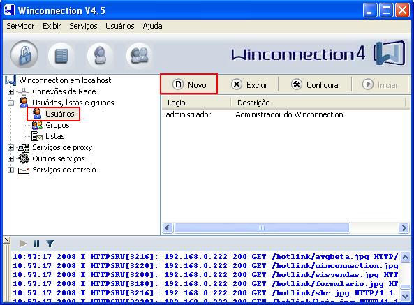Screen dimensions: 414x305
Task: Expand the Serviços de correio node
Action: tap(10, 170)
